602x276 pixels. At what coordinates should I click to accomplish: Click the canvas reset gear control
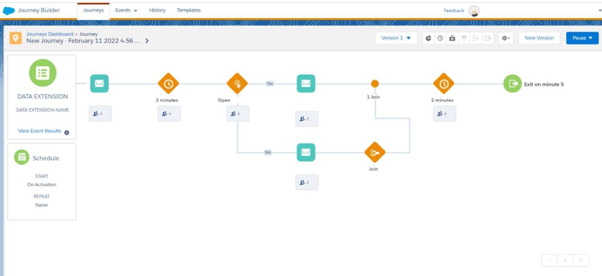(x=581, y=261)
